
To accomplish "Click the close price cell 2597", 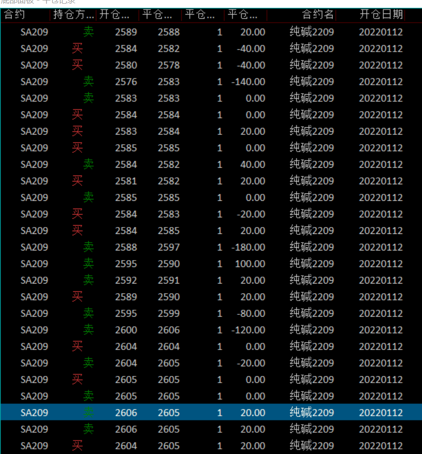I will coord(169,248).
